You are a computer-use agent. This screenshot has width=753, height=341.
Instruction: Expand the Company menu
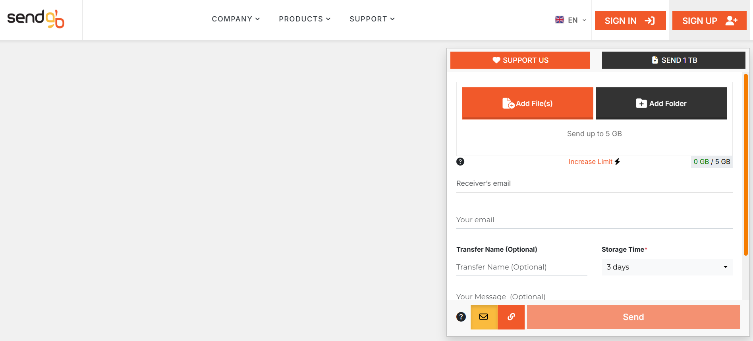[236, 19]
